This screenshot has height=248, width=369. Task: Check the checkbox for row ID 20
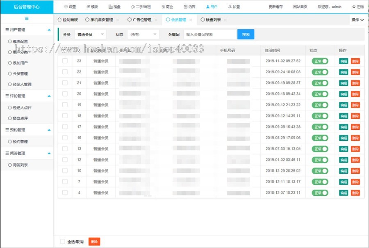[x=65, y=94]
